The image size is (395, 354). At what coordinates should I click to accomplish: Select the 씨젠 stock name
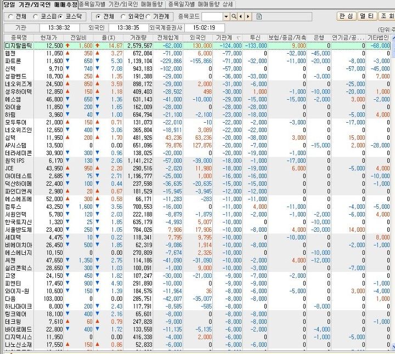[10, 260]
